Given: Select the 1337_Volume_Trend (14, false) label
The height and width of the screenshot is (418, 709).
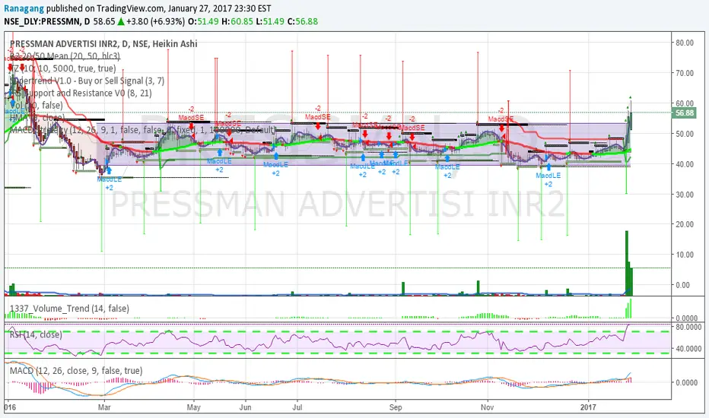Looking at the screenshot, I should (69, 309).
